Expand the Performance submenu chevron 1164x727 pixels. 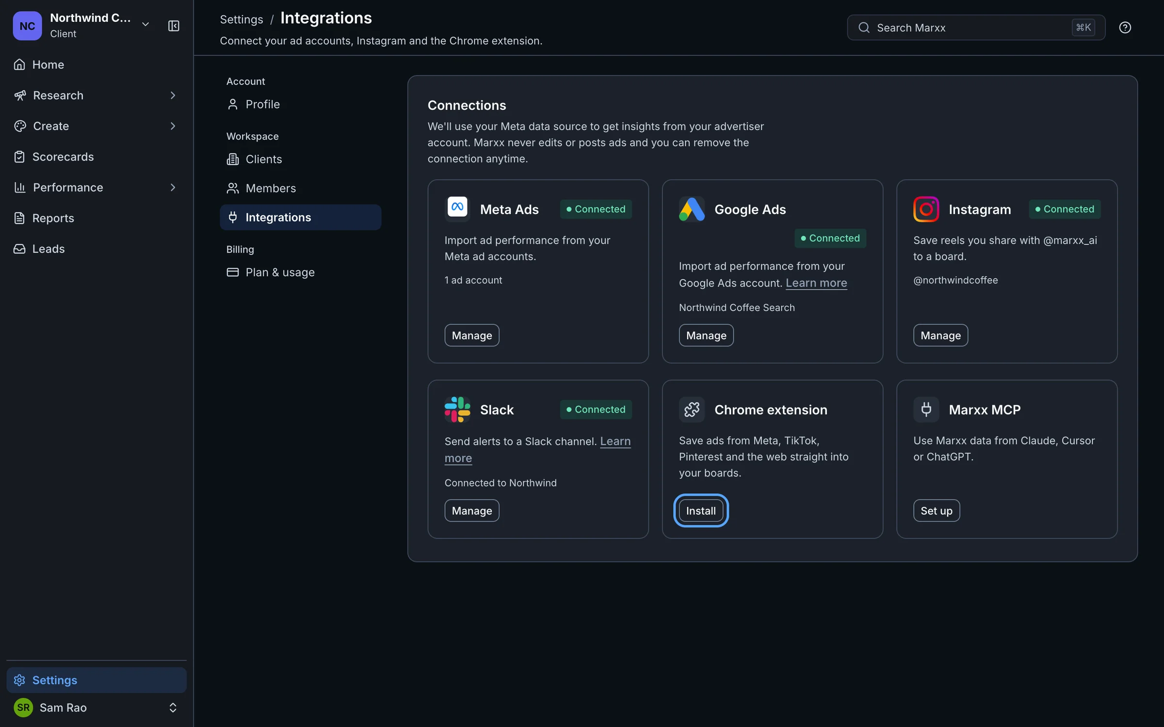point(173,188)
